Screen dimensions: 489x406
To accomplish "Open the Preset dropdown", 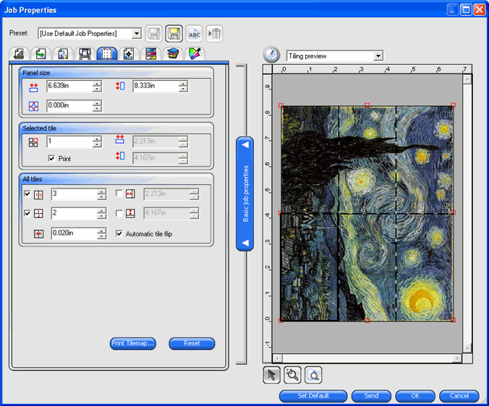I will click(x=136, y=33).
